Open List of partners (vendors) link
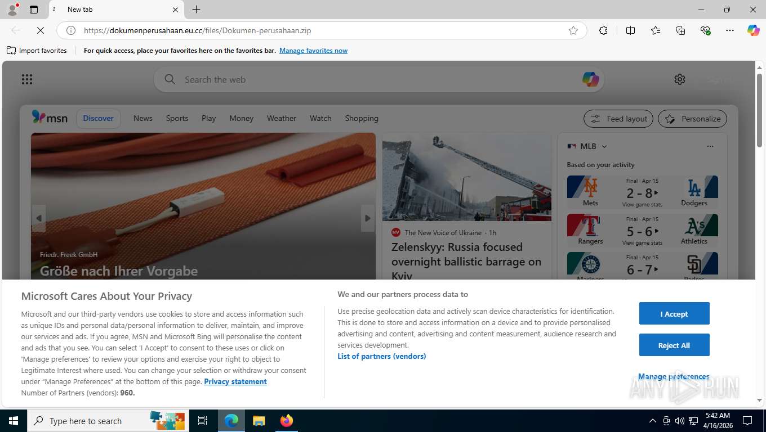Viewport: 766px width, 432px height. [x=382, y=356]
